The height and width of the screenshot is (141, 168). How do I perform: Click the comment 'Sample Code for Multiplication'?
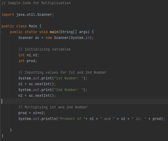(x=36, y=3)
